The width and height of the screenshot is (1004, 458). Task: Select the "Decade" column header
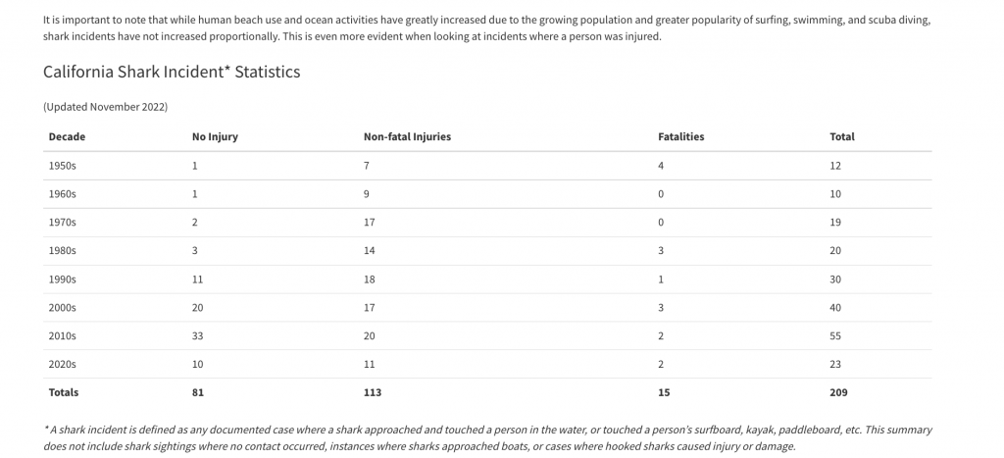coord(67,137)
